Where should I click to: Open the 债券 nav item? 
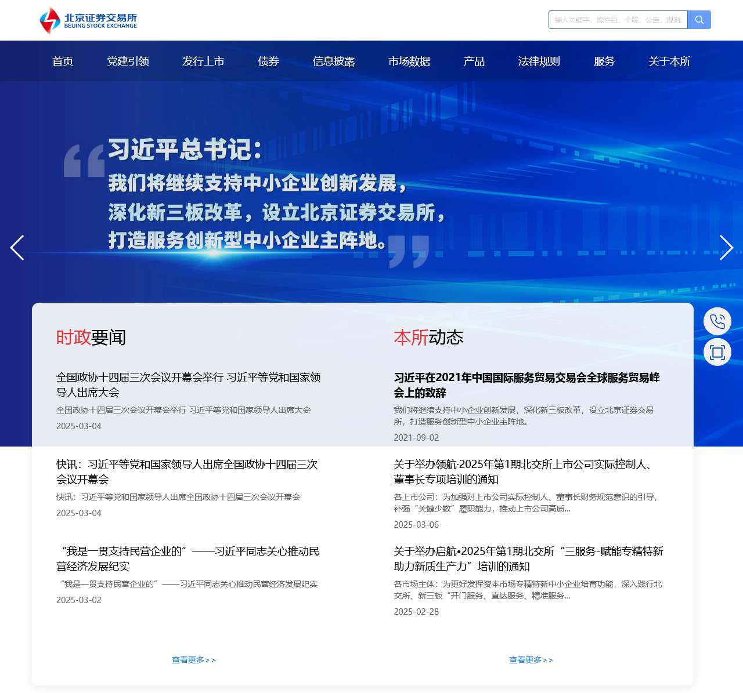click(269, 61)
